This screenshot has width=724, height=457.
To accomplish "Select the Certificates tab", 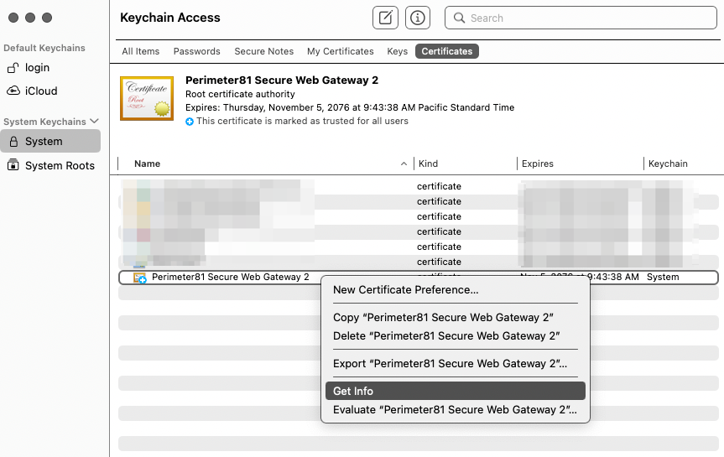I will [446, 51].
